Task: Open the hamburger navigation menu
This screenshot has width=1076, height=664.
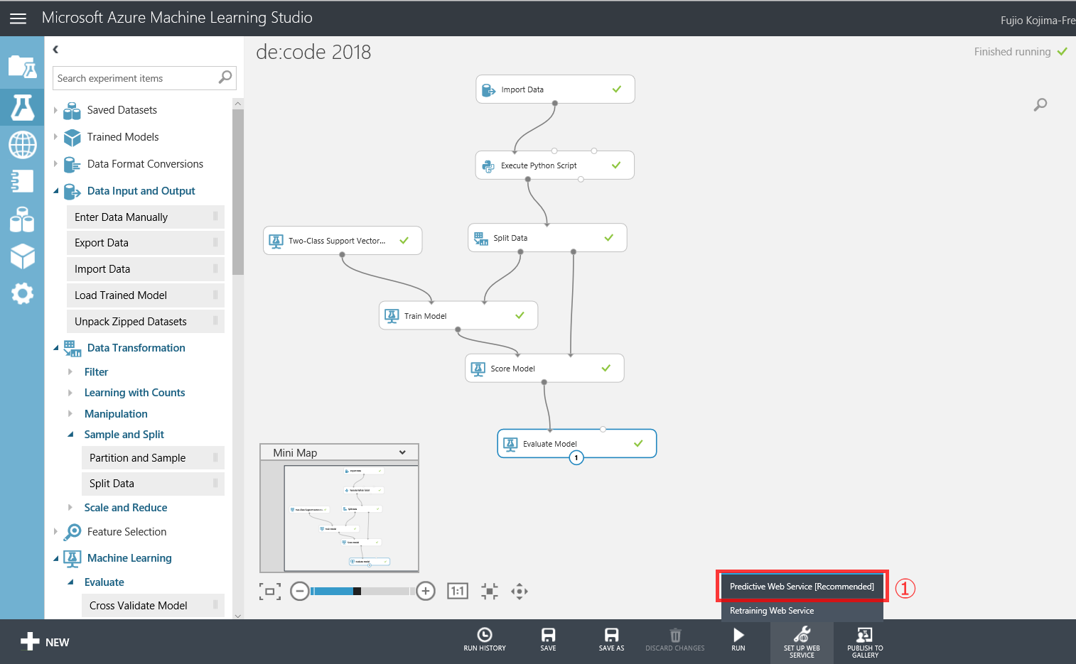Action: 18,18
